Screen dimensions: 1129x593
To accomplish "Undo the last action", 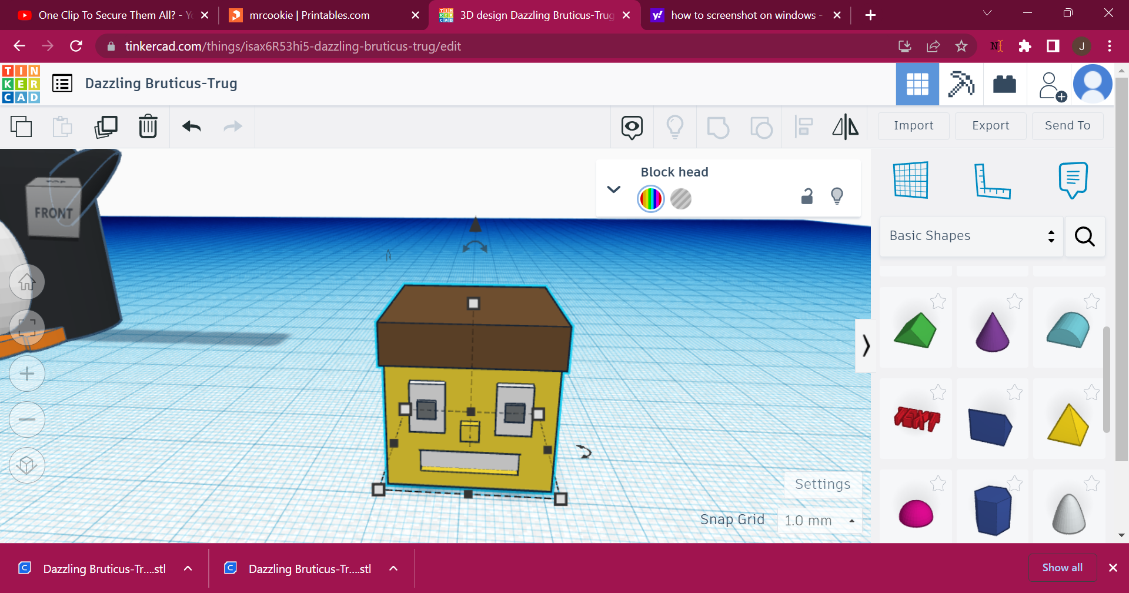I will 192,126.
